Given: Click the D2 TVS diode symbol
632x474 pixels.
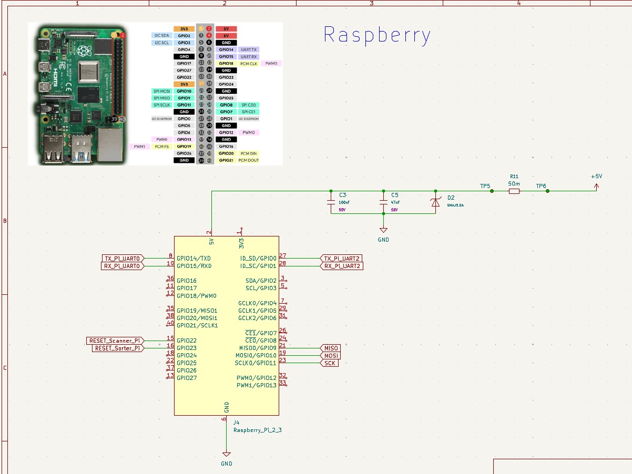Looking at the screenshot, I should pyautogui.click(x=435, y=202).
